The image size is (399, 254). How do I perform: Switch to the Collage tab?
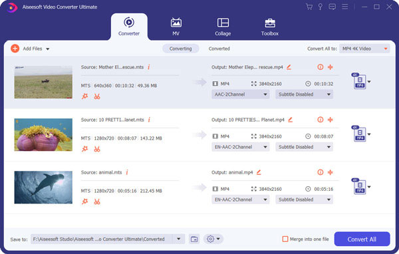[223, 27]
